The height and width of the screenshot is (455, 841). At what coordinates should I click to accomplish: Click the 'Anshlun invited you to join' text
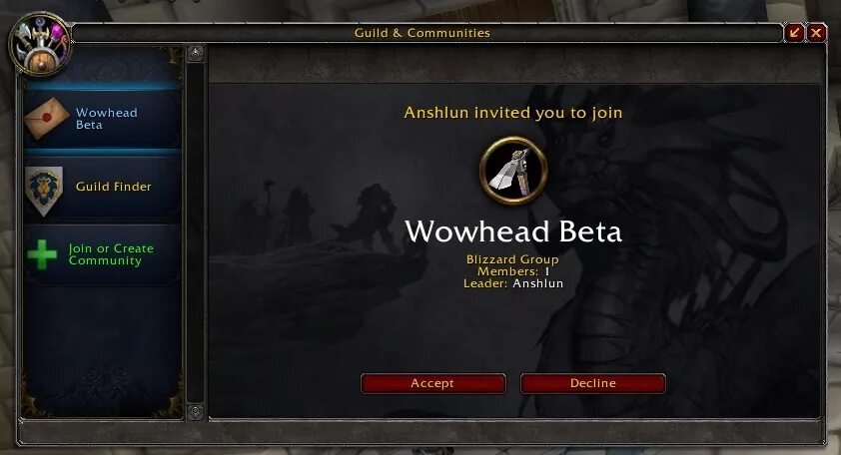[513, 113]
